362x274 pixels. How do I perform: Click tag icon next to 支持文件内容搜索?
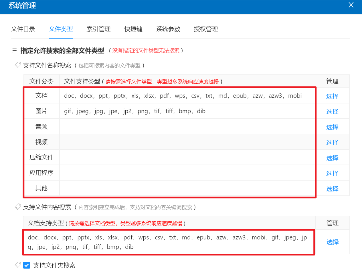coord(18,207)
